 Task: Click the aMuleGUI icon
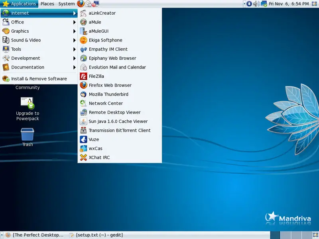click(x=83, y=31)
